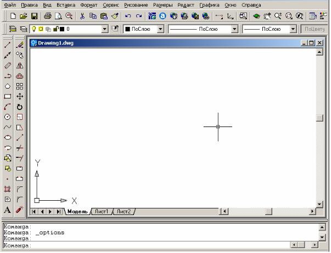Open the Размеры menu

(x=163, y=5)
